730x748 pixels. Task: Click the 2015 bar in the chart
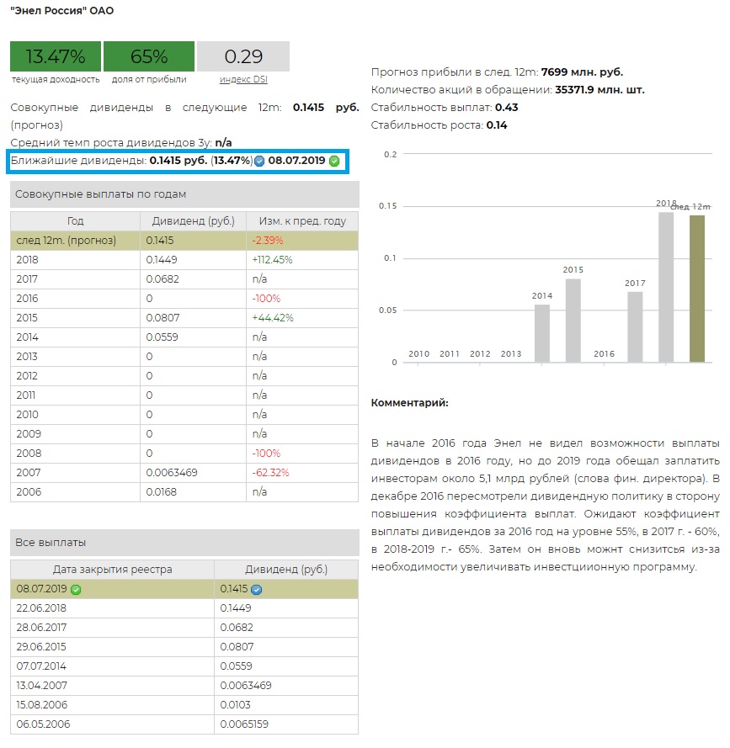pos(573,320)
